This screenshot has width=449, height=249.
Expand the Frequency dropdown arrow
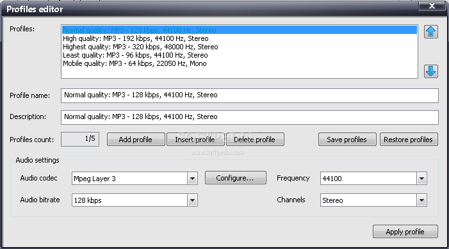421,179
